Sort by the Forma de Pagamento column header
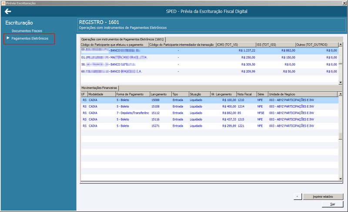This screenshot has height=212, width=348. [x=133, y=94]
